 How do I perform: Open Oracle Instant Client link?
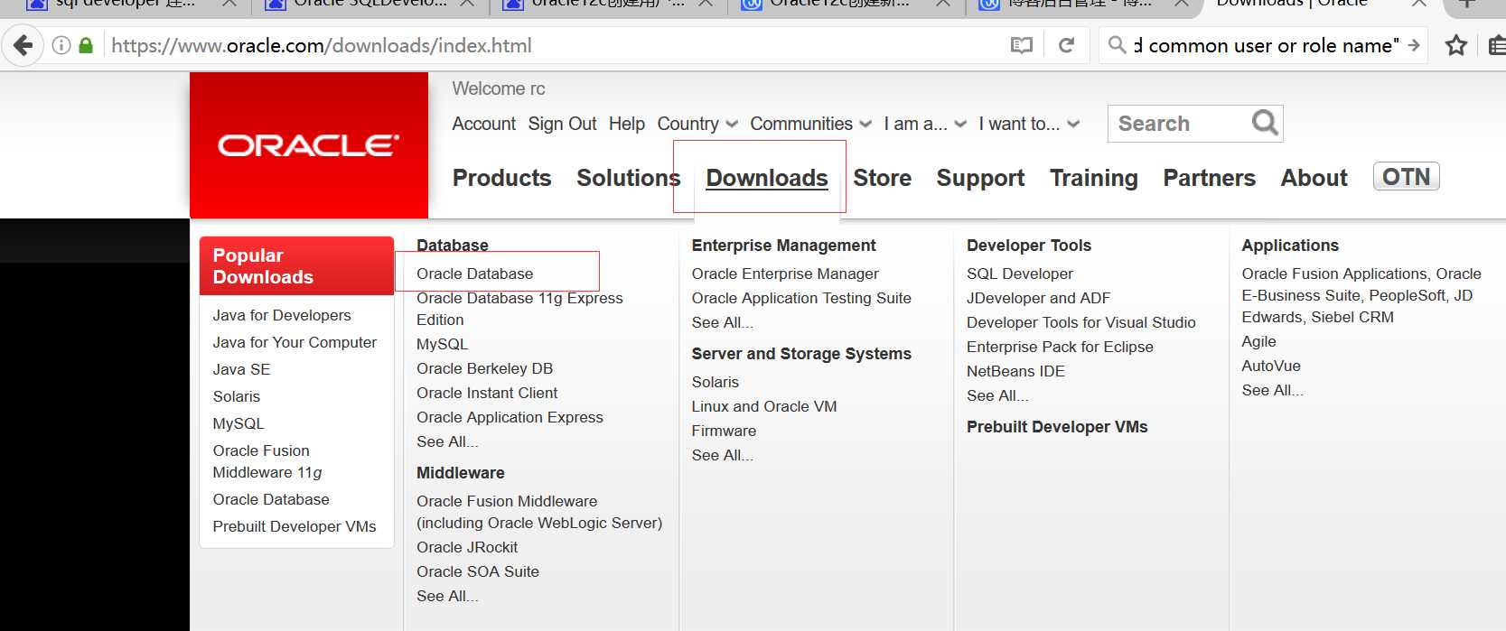coord(487,393)
